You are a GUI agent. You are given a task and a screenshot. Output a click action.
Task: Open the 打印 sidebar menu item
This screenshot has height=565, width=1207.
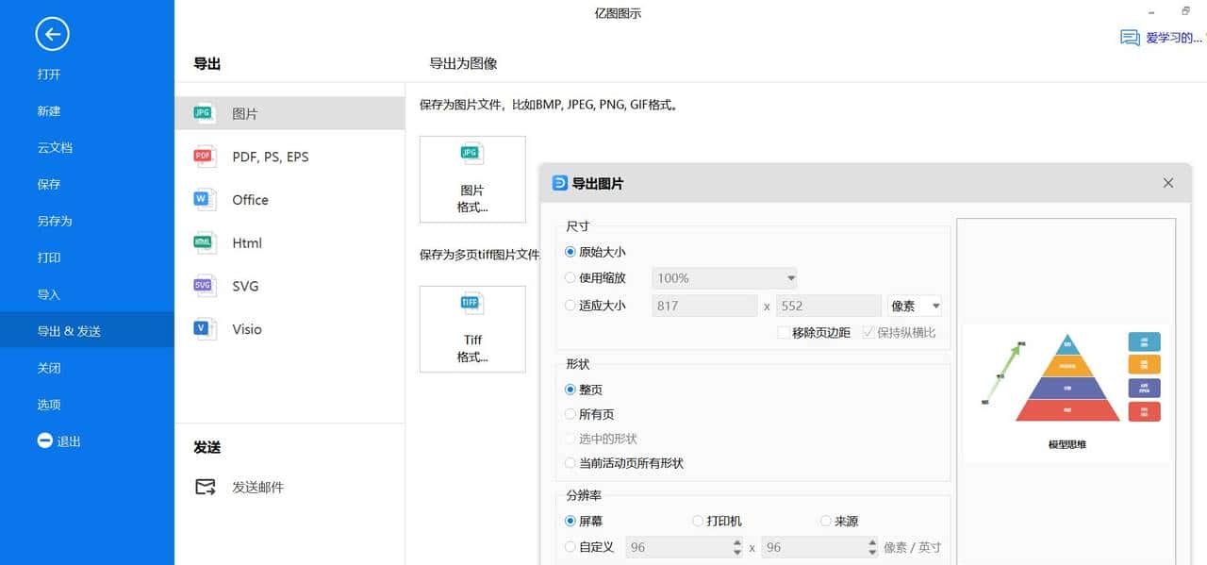48,258
